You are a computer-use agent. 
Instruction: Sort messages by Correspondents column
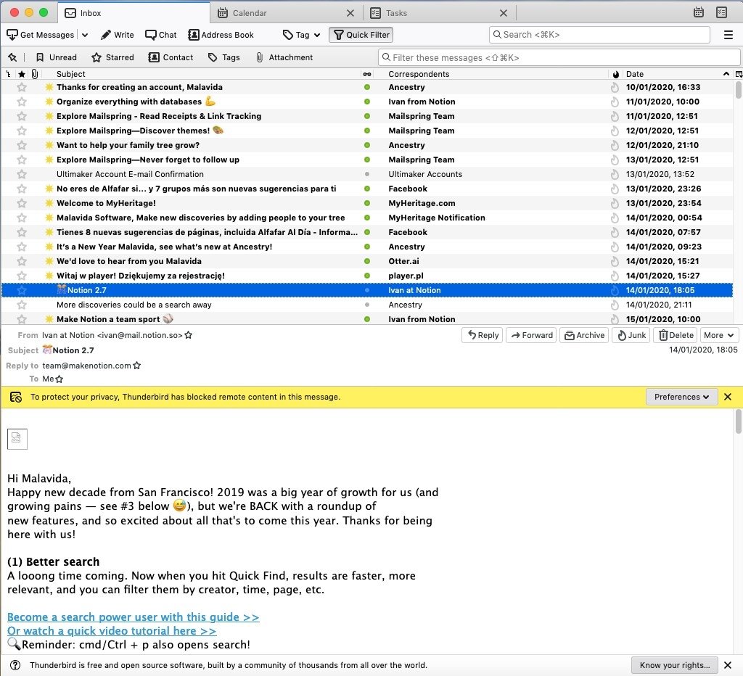491,74
